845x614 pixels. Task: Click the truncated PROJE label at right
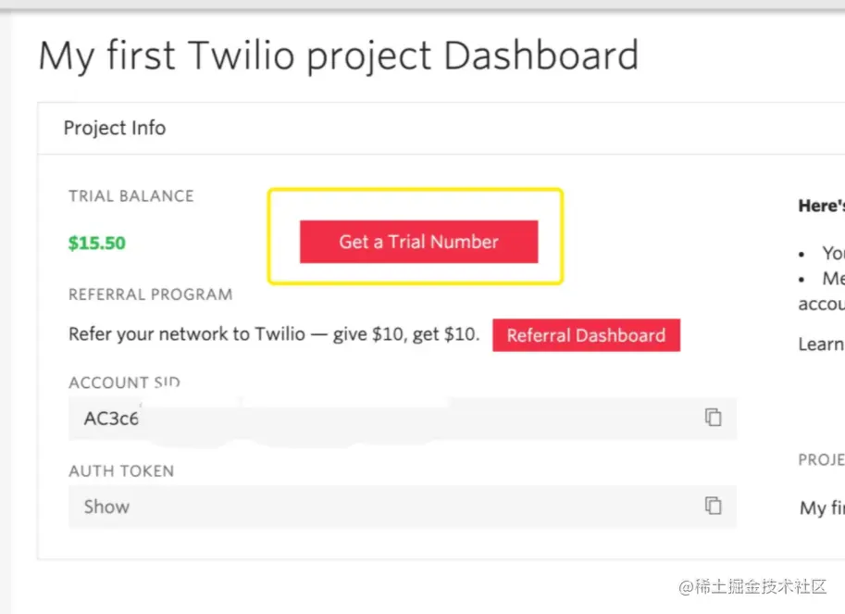click(x=821, y=460)
